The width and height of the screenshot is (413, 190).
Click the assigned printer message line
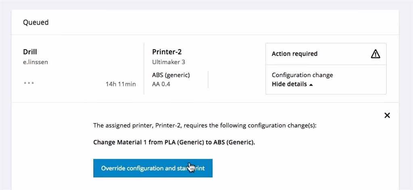[205, 125]
